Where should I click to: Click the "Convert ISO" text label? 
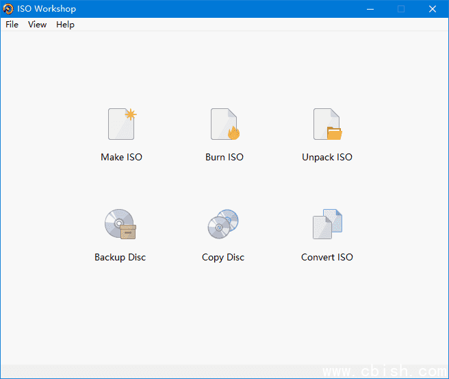coord(327,257)
